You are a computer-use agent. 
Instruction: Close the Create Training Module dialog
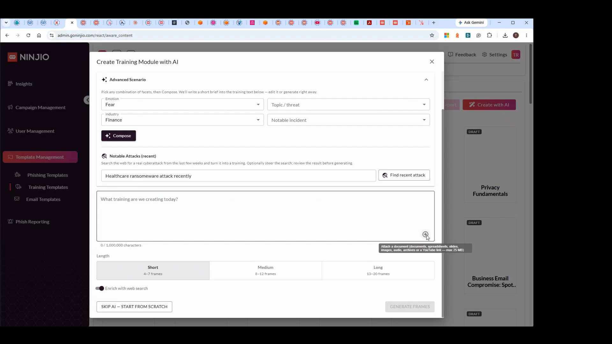(x=432, y=61)
